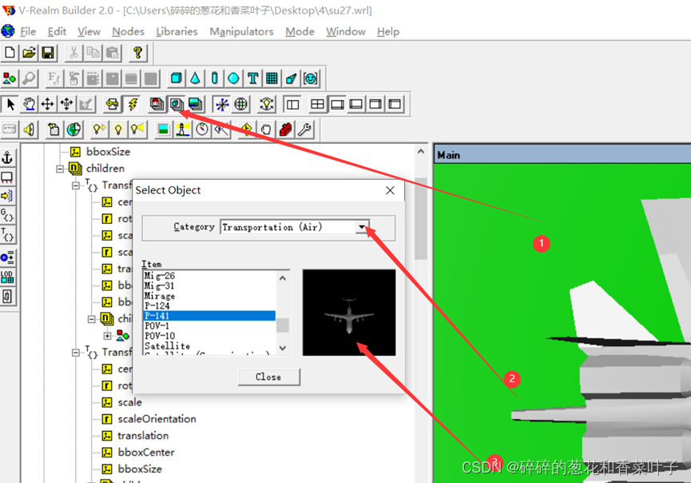
Task: Select the four-arrow move tool
Action: coord(48,104)
